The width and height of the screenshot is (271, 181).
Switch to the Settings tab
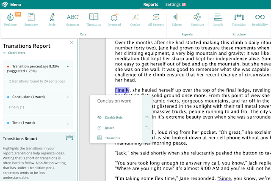tap(173, 5)
